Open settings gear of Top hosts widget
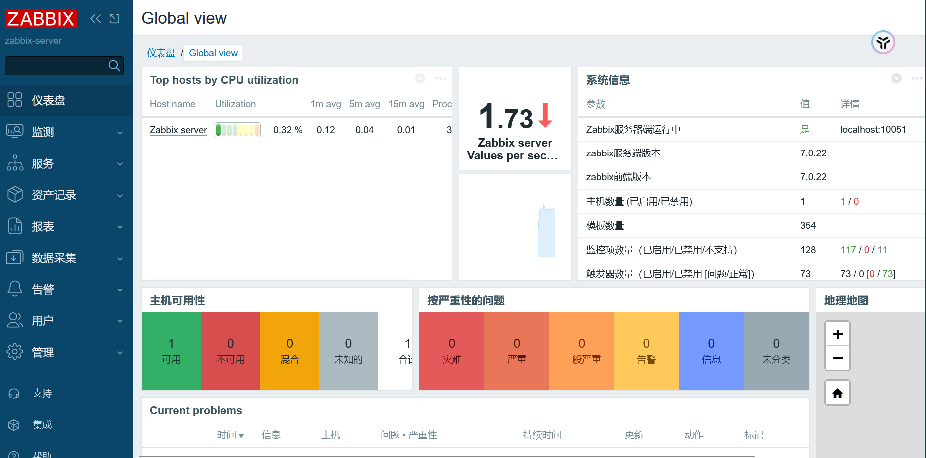Viewport: 926px width, 458px height. tap(420, 78)
